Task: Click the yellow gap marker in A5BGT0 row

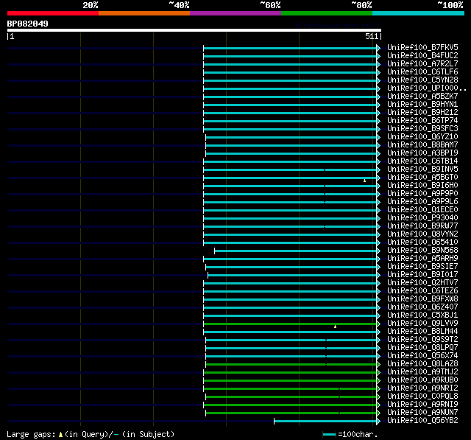Action: point(365,181)
